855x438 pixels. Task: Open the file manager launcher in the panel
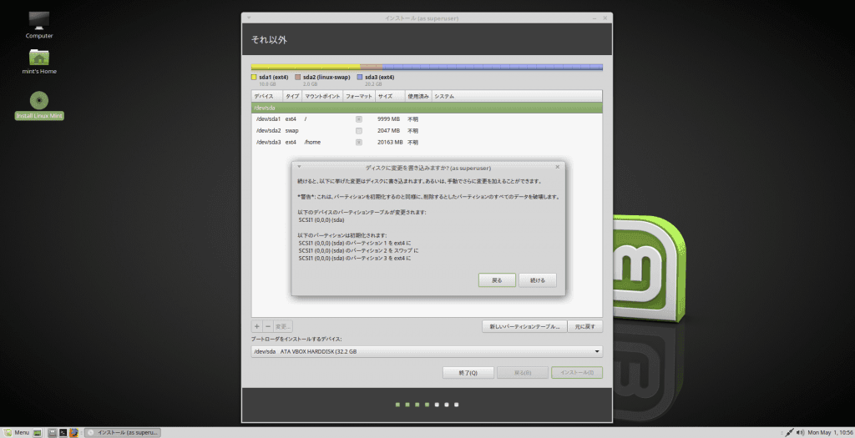pyautogui.click(x=53, y=432)
